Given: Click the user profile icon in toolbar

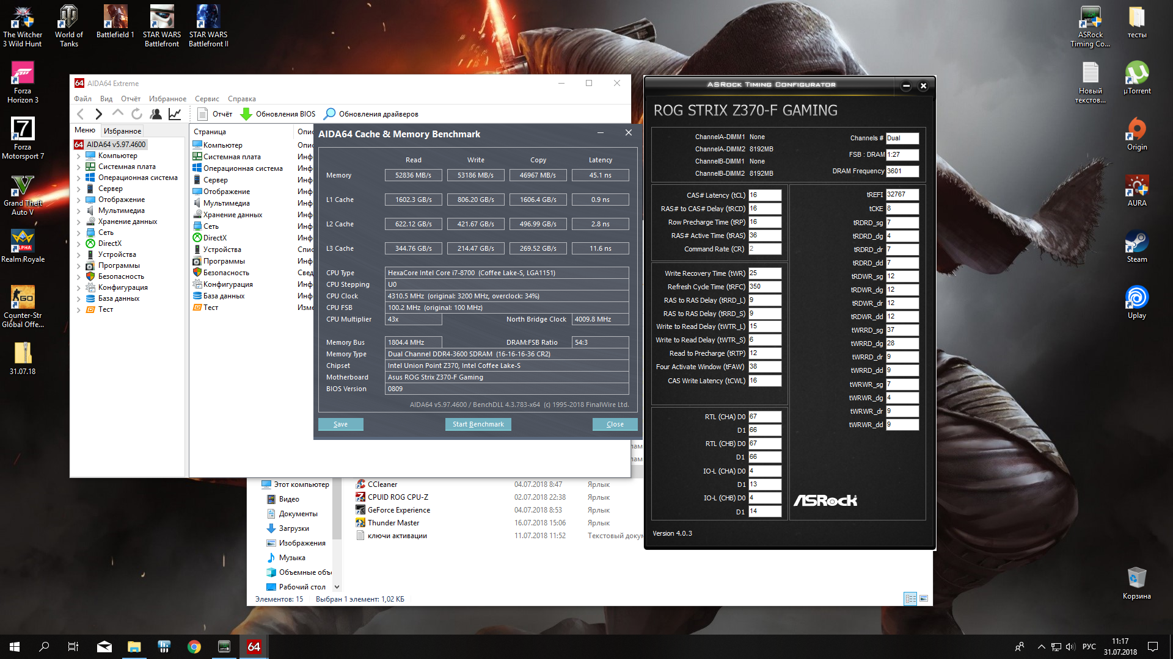Looking at the screenshot, I should (156, 114).
